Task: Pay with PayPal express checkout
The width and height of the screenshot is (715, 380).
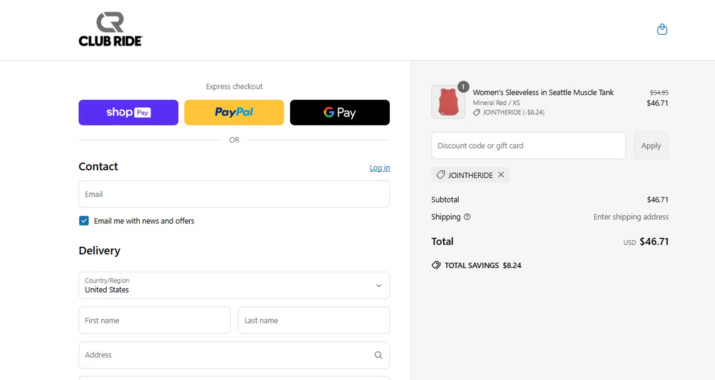Action: (234, 113)
